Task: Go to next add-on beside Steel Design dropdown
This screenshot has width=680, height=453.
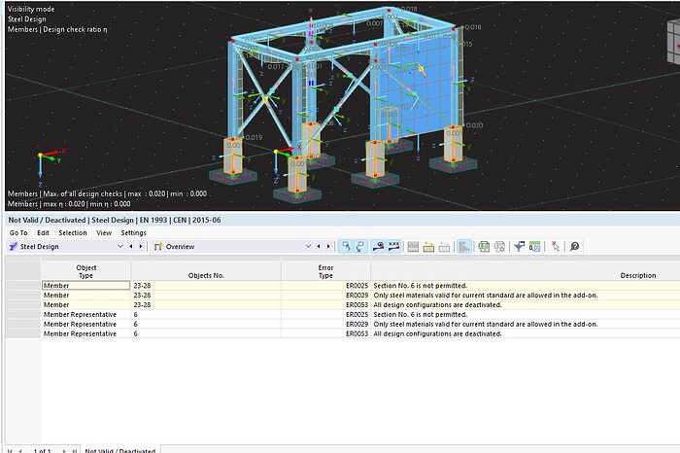Action: [141, 247]
